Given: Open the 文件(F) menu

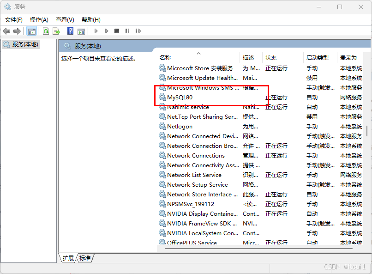Looking at the screenshot, I should (x=13, y=19).
